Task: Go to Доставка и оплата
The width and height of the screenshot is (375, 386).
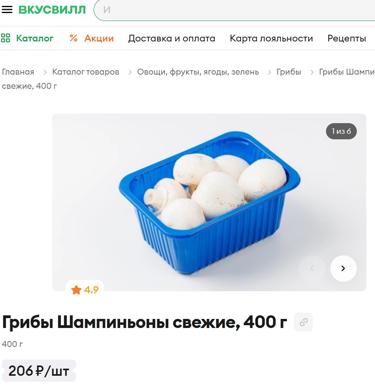Action: [172, 38]
